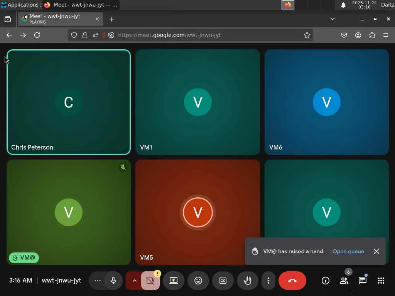
Task: Open extensions puzzle icon
Action: [x=372, y=35]
